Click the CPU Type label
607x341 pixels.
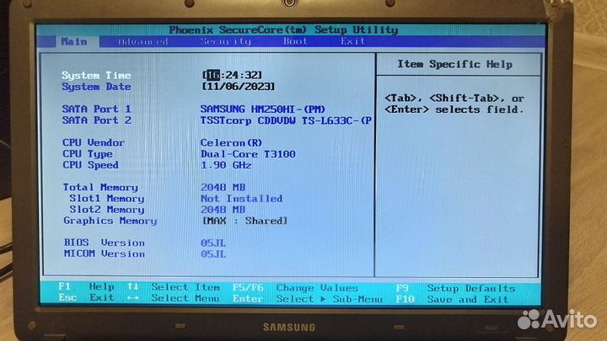88,154
